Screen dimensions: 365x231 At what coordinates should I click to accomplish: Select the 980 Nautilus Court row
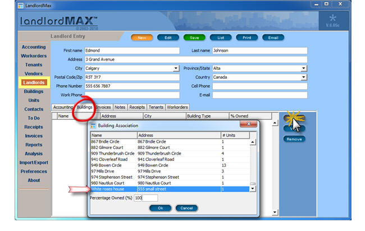[x=170, y=183]
